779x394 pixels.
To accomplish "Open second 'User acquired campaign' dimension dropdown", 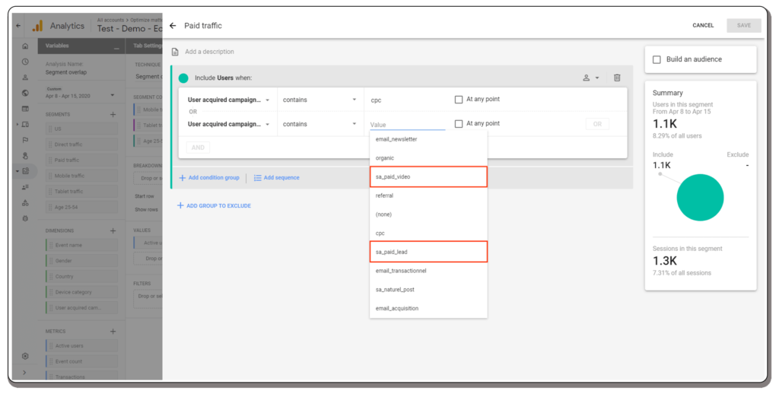I will click(x=228, y=124).
